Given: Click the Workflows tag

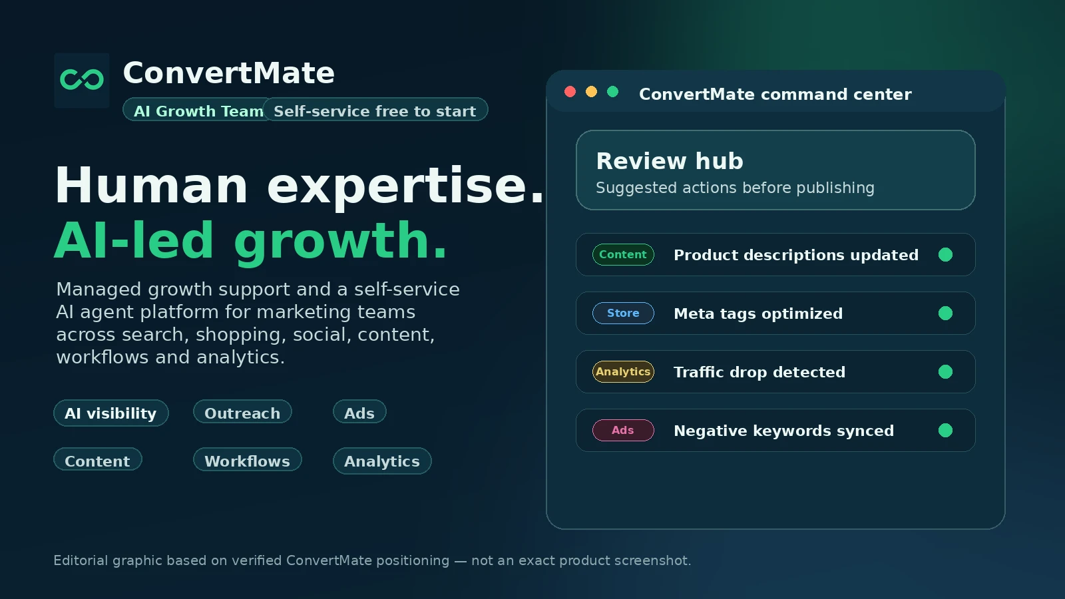Looking at the screenshot, I should click(248, 460).
